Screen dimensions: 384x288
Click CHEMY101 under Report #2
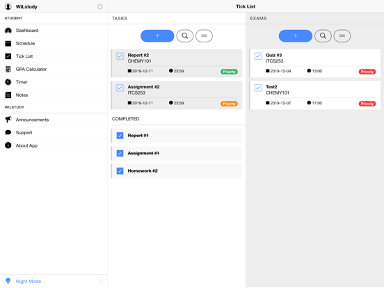[x=139, y=61]
